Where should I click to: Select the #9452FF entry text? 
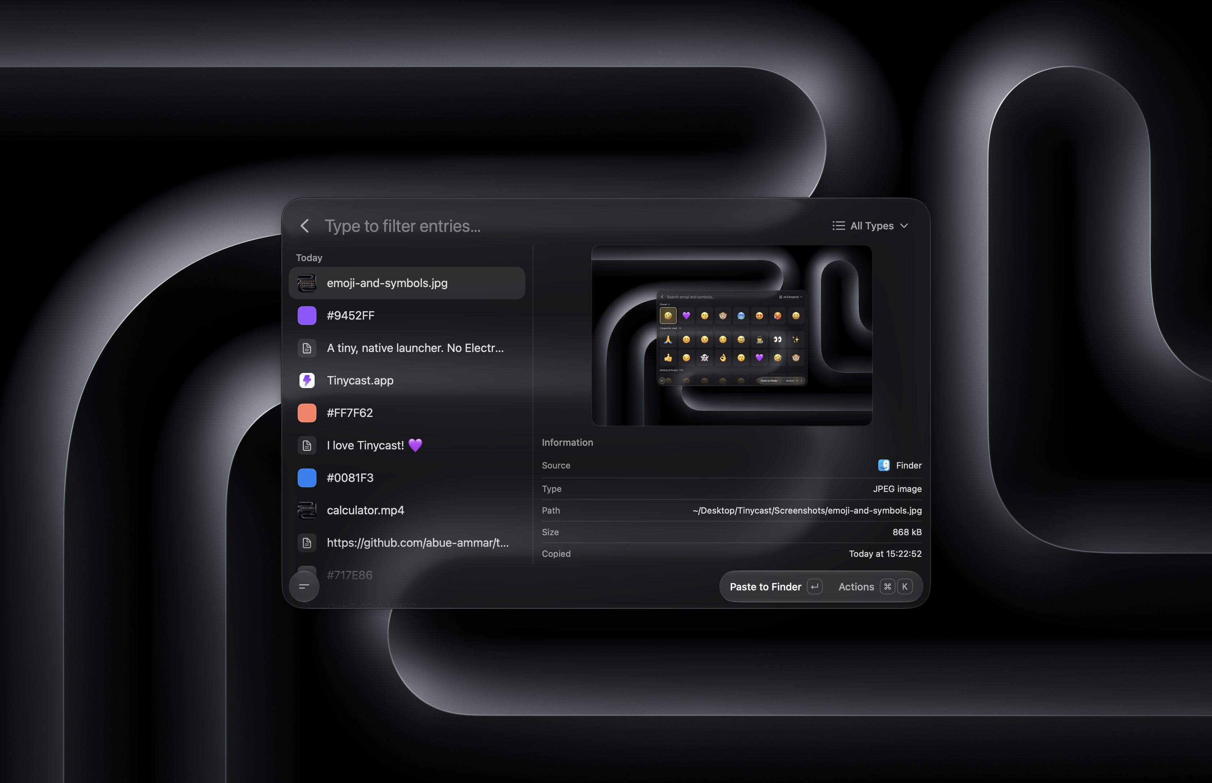coord(350,316)
